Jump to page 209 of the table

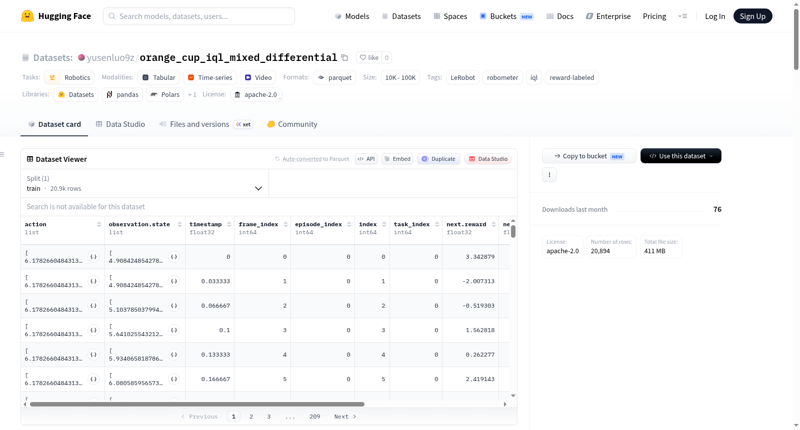tap(314, 417)
